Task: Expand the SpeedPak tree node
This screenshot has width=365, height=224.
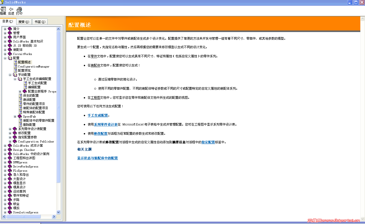Action: point(15,116)
